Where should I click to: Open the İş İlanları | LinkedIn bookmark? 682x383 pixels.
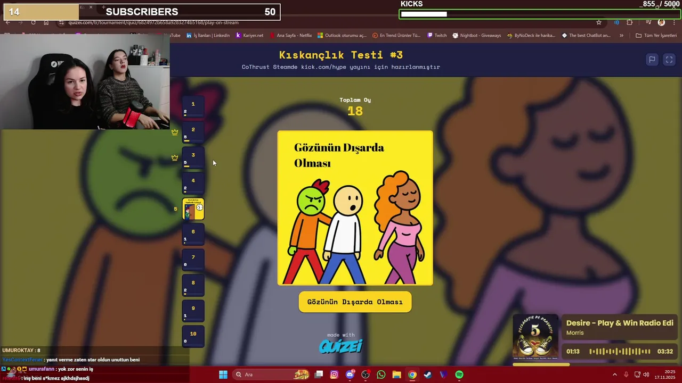[x=208, y=36]
